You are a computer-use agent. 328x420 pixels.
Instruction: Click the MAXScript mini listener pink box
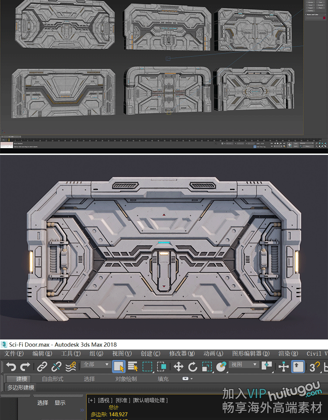[x=7, y=144]
